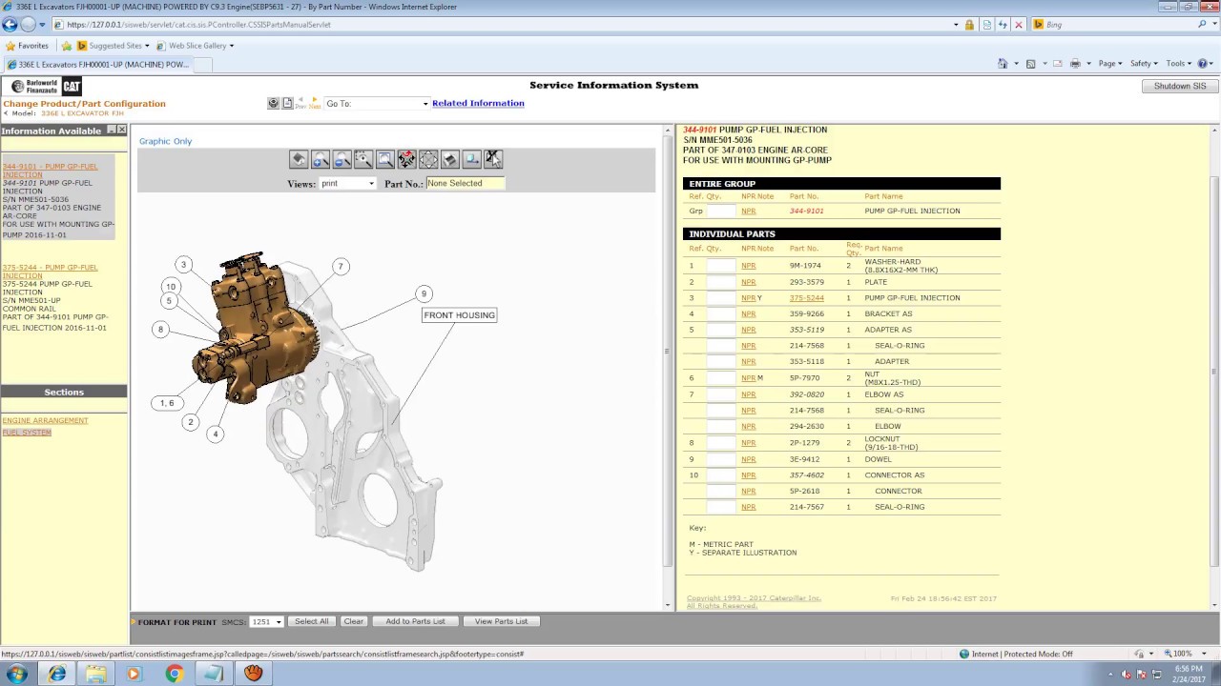Click the NPR link for WASHER-HARD row
This screenshot has width=1221, height=686.
748,266
